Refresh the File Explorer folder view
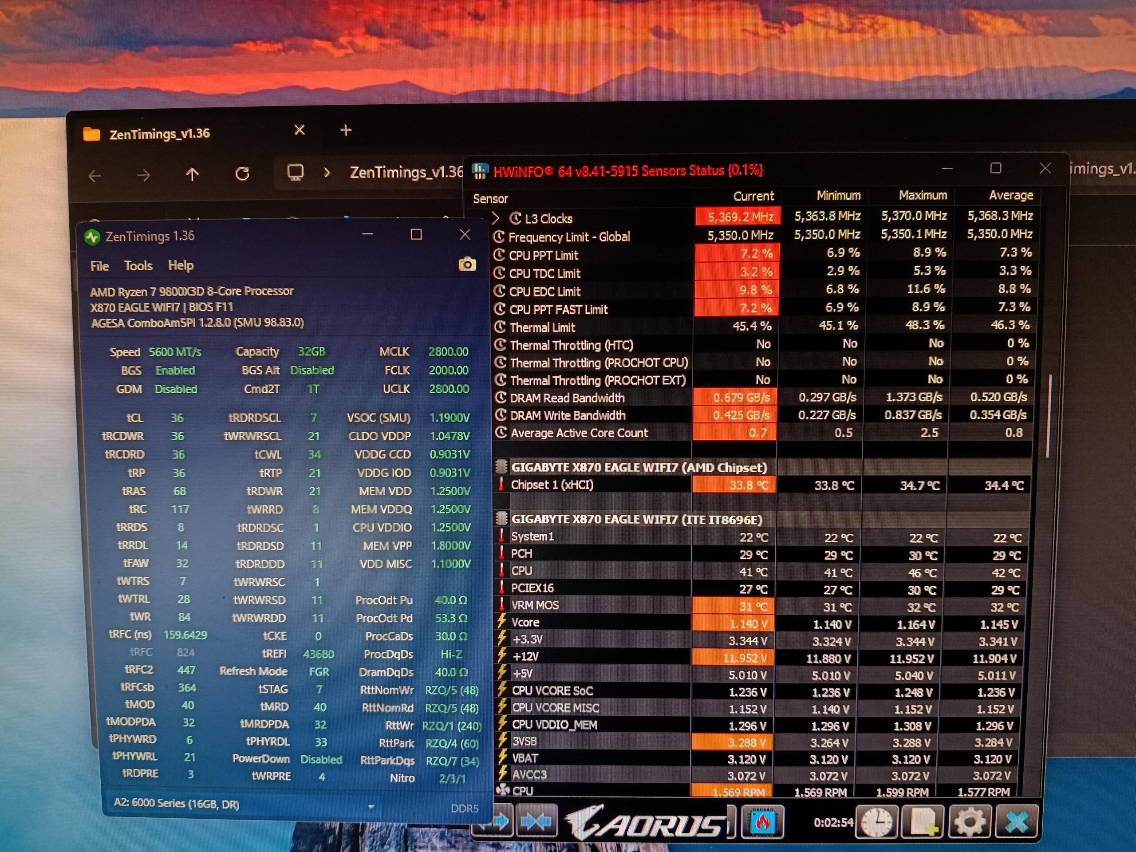This screenshot has width=1136, height=852. click(242, 174)
